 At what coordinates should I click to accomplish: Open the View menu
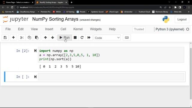[x=34, y=29]
